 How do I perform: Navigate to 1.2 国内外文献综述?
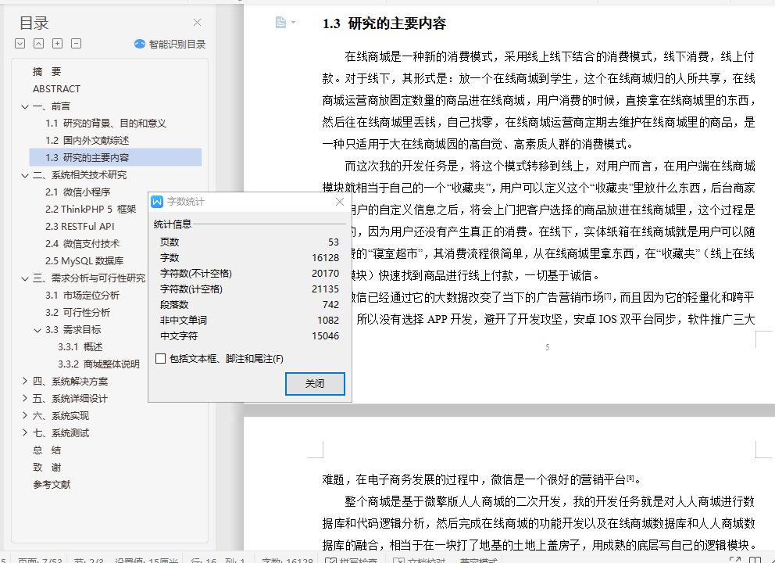(x=87, y=141)
